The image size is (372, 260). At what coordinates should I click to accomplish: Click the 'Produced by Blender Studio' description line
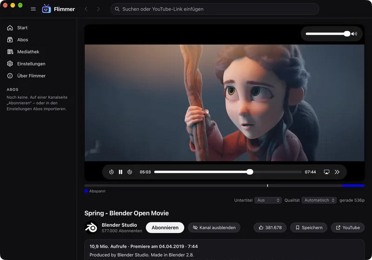[142, 255]
